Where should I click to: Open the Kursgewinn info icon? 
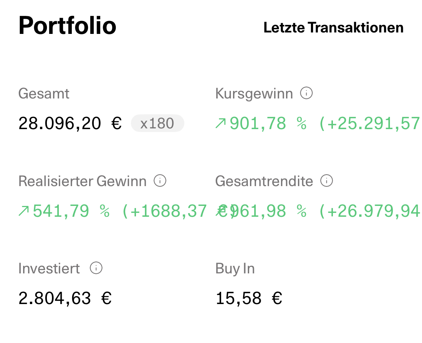(x=306, y=93)
